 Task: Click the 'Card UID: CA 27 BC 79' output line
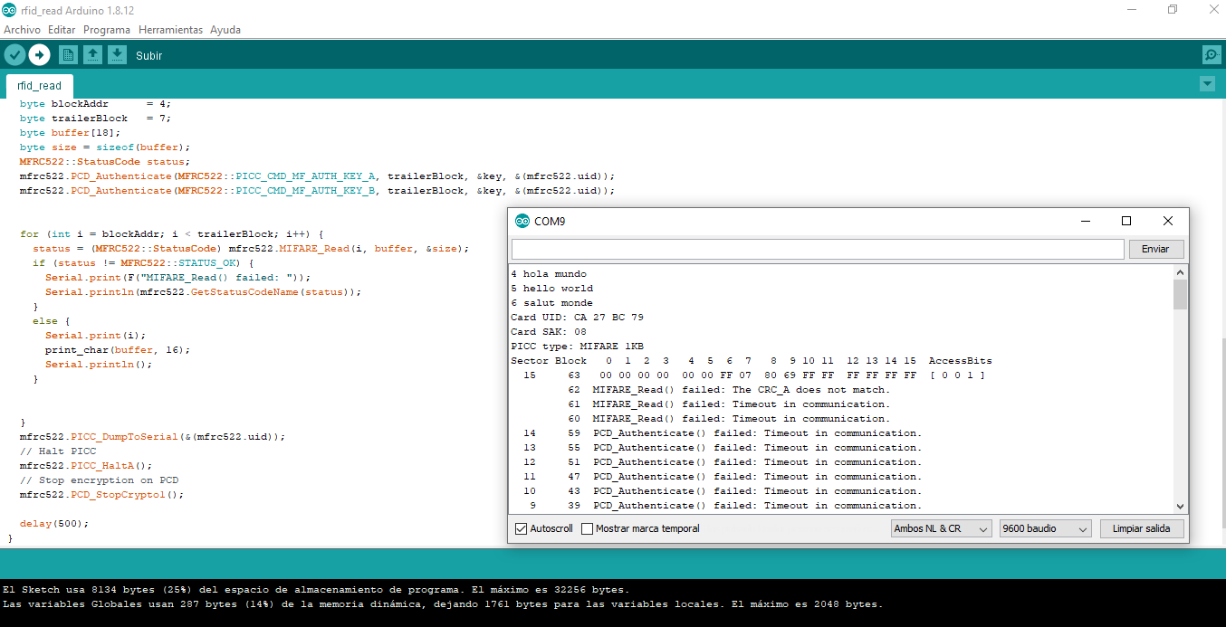[577, 318]
